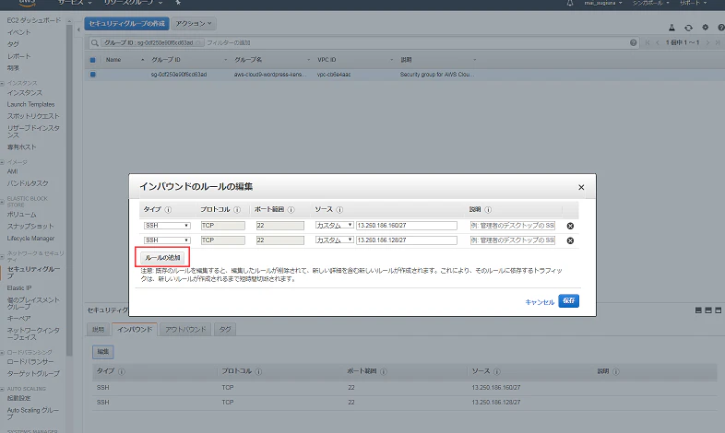Screen dimensions: 725x433
Task: Click the search magnifier in filter bar
Action: (95, 43)
